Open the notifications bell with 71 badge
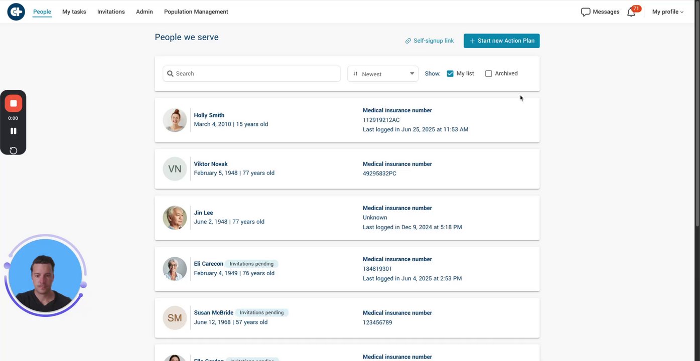Screen dimensions: 700x361 pos(632,12)
